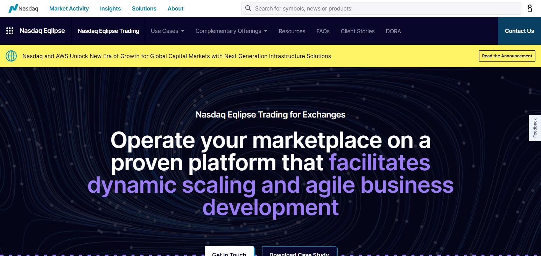Open the Feedback side tab
The height and width of the screenshot is (256, 541).
pos(535,128)
